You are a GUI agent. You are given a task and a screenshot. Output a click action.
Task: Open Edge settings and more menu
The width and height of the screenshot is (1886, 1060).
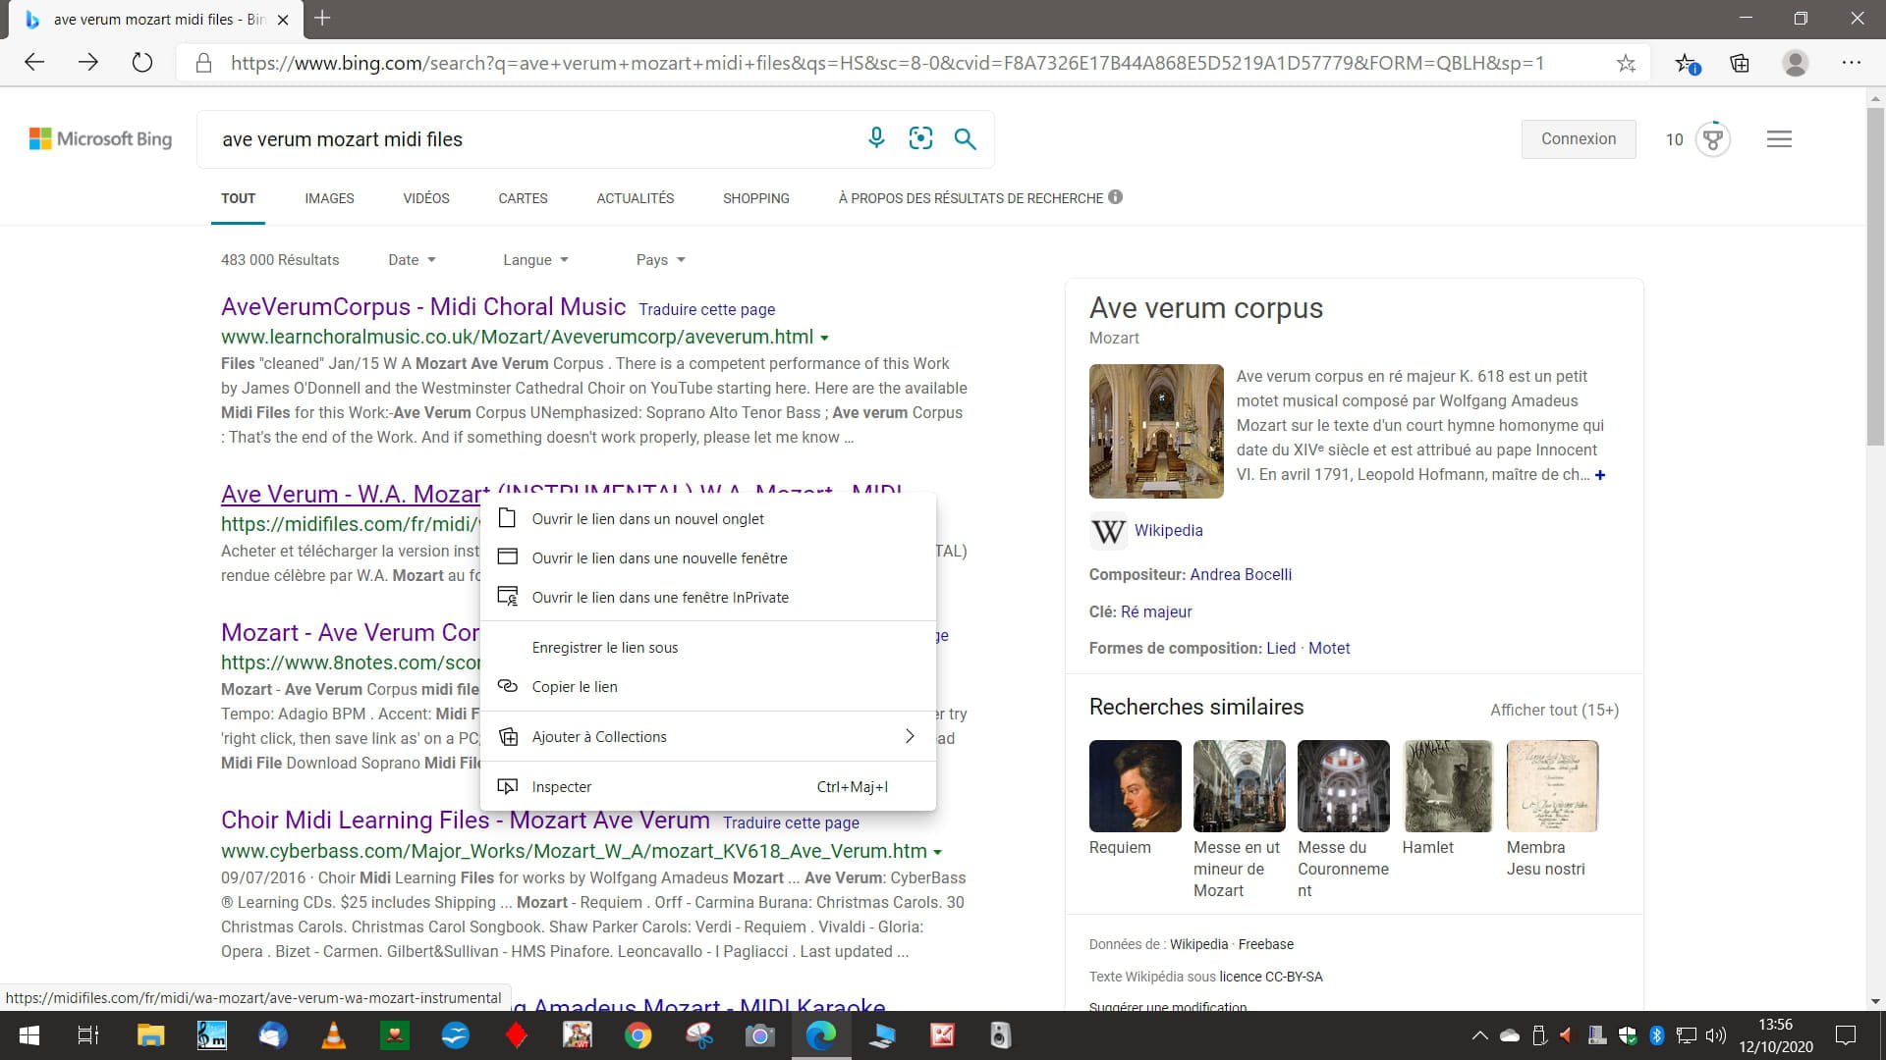(x=1852, y=63)
